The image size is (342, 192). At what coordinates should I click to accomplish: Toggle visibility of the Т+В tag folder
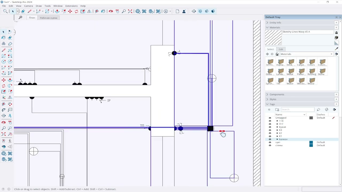click(x=270, y=121)
